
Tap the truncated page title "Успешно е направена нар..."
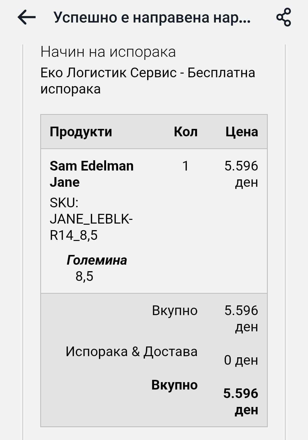point(152,17)
